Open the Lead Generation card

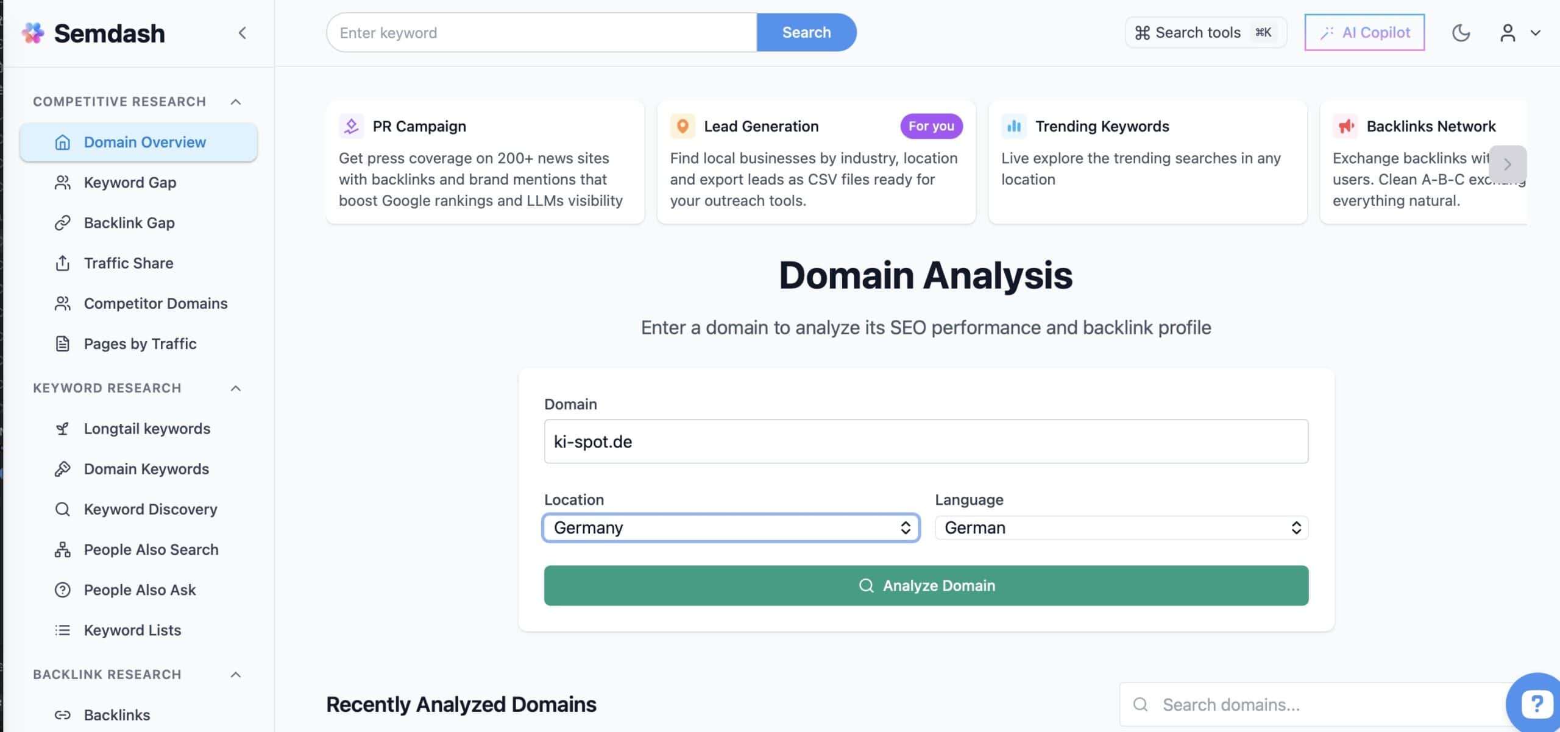pos(816,162)
